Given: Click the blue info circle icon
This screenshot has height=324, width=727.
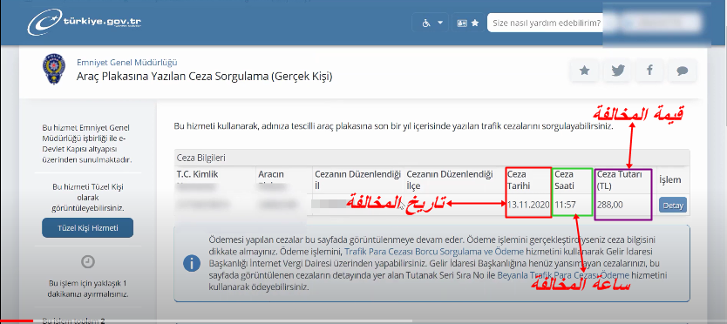Looking at the screenshot, I should tap(192, 264).
